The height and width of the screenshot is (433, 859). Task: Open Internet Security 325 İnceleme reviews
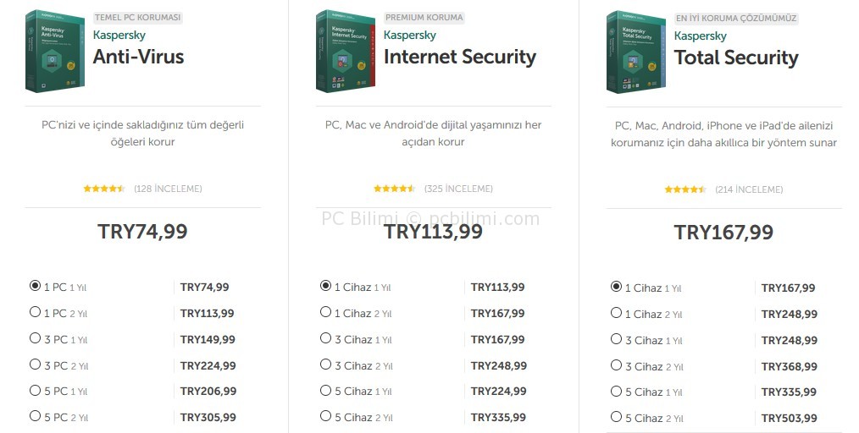click(458, 189)
